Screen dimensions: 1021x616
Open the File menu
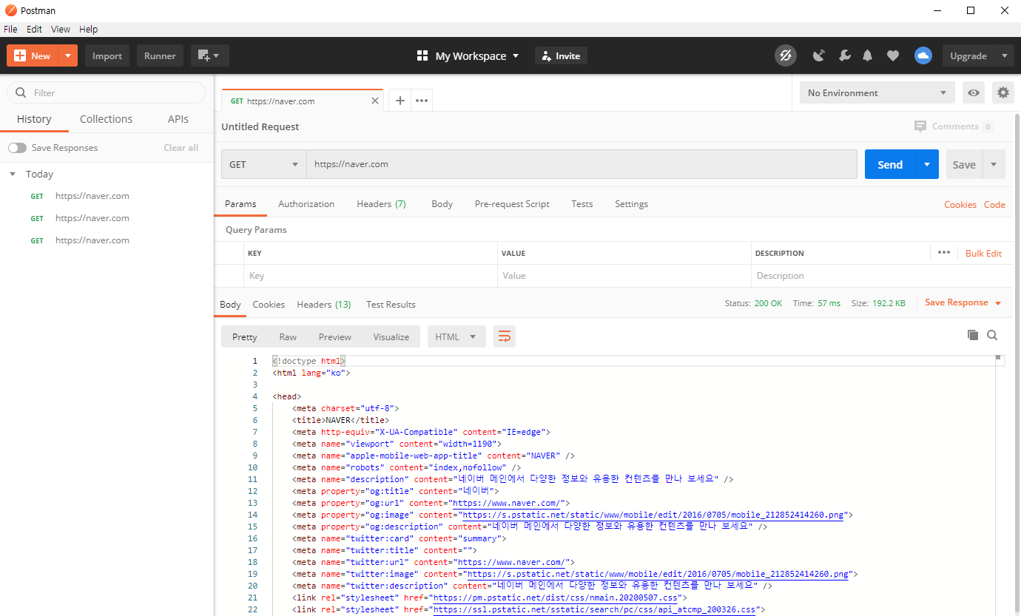[10, 29]
